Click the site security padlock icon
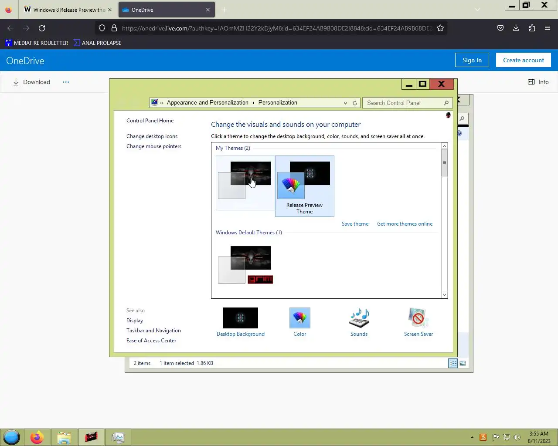This screenshot has width=558, height=446. coord(114,28)
